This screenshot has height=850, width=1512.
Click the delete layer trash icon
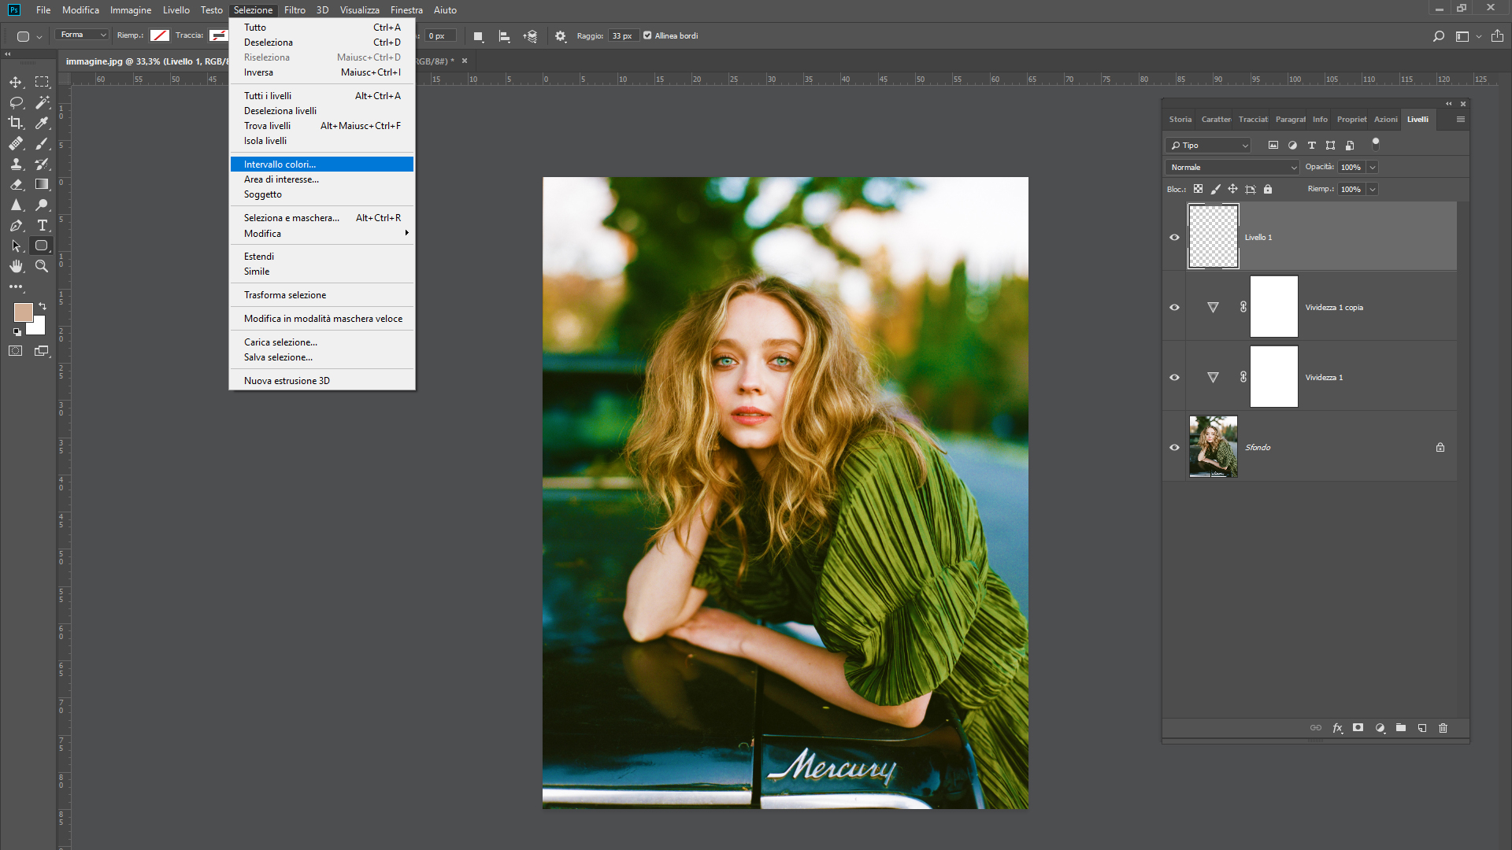click(x=1443, y=728)
